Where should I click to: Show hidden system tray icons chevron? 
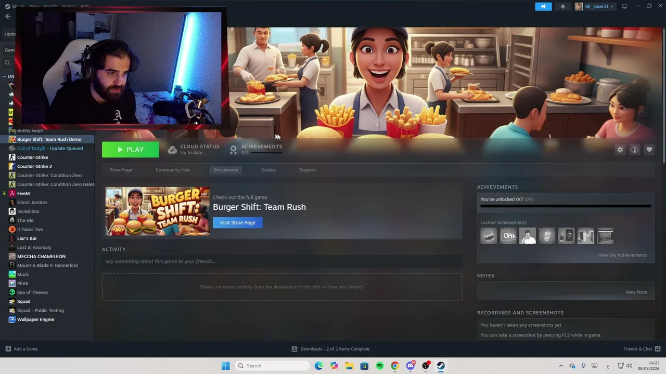point(561,366)
